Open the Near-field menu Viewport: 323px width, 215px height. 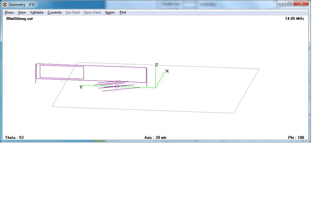click(92, 12)
